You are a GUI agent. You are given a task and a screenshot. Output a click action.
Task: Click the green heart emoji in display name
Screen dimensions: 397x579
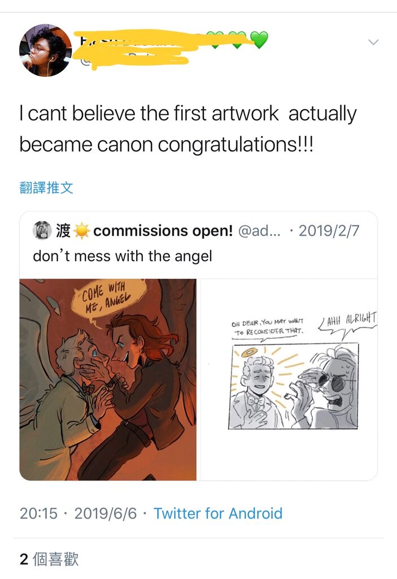[x=260, y=40]
